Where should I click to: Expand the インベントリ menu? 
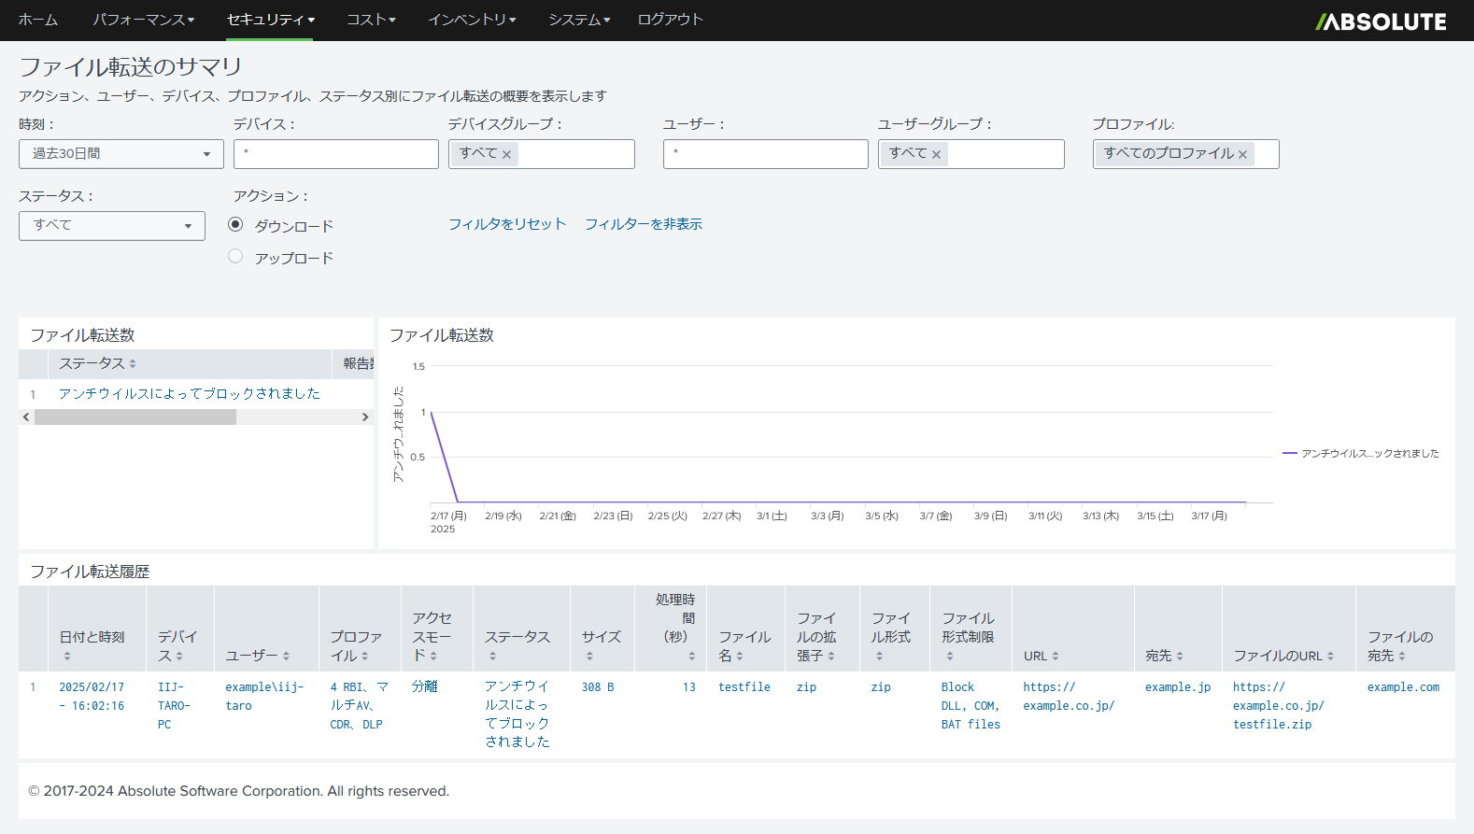point(472,20)
